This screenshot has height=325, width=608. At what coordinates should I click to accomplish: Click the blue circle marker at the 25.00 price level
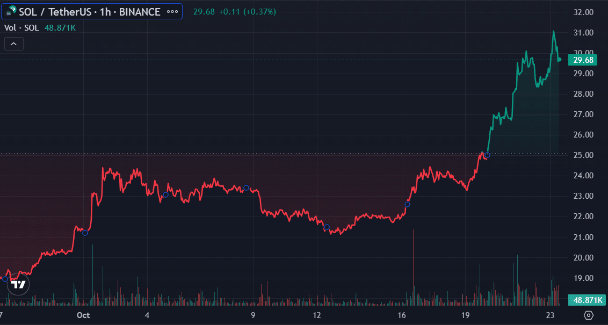click(x=487, y=155)
